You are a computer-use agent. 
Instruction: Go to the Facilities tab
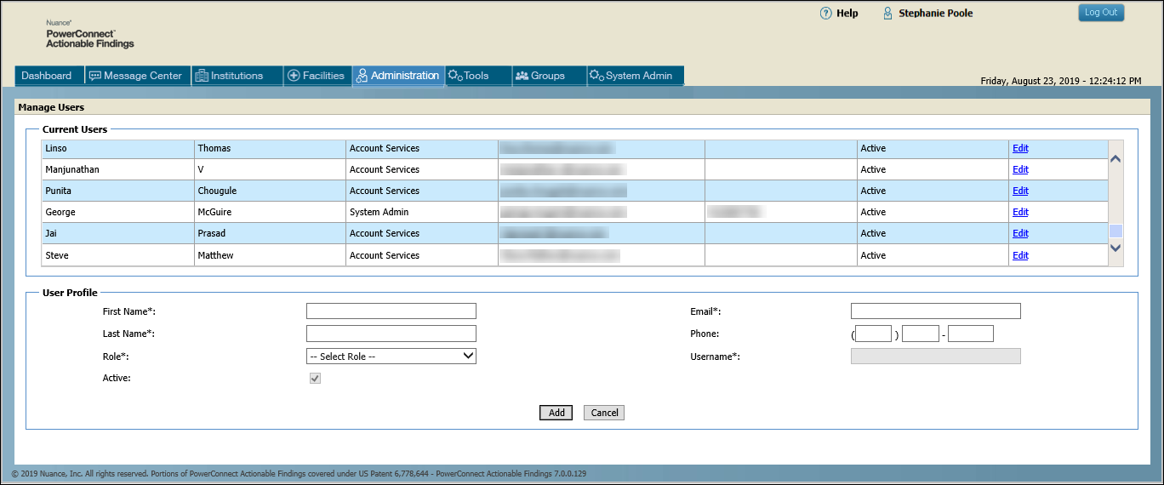[x=317, y=76]
